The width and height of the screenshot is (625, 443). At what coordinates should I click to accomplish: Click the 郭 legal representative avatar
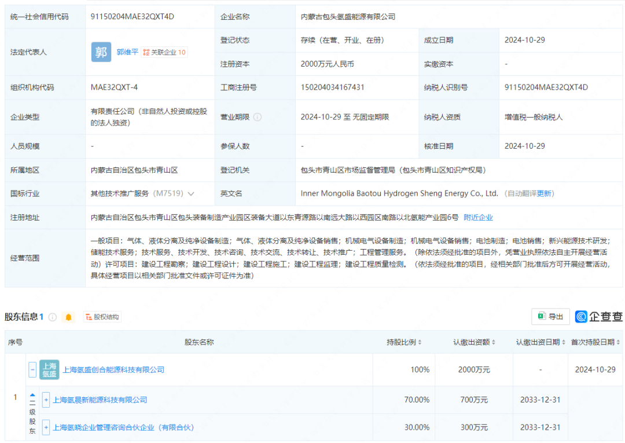tap(101, 52)
